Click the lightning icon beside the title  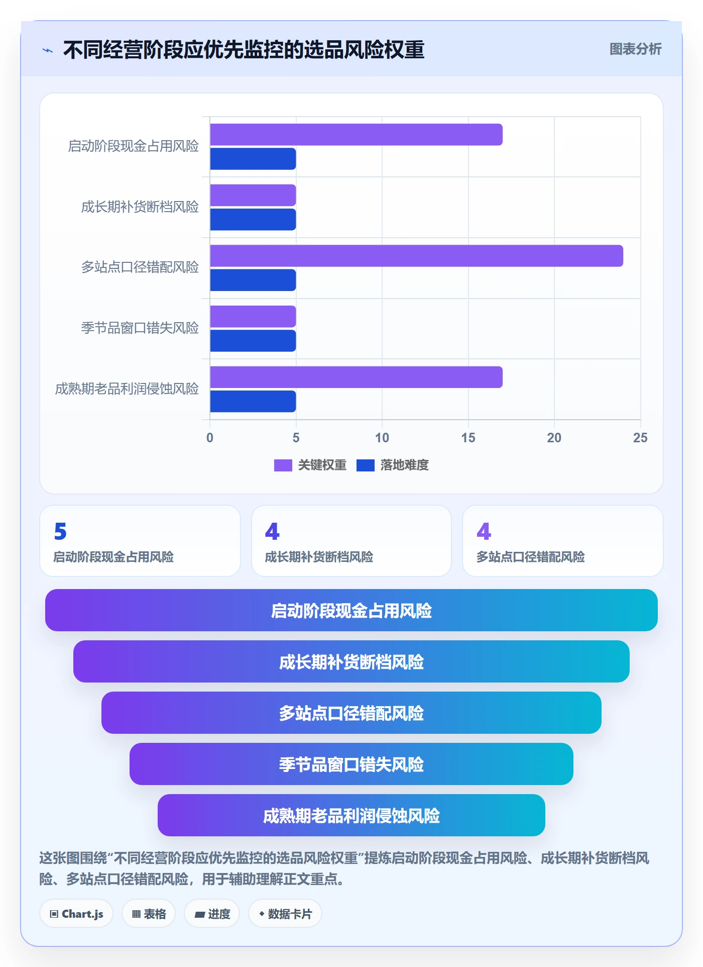click(48, 50)
